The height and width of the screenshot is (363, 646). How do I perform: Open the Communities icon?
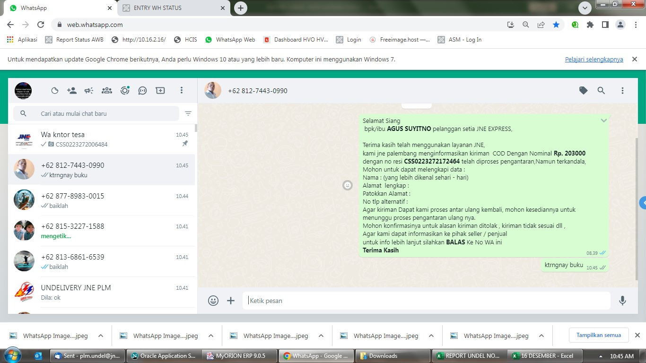click(107, 90)
